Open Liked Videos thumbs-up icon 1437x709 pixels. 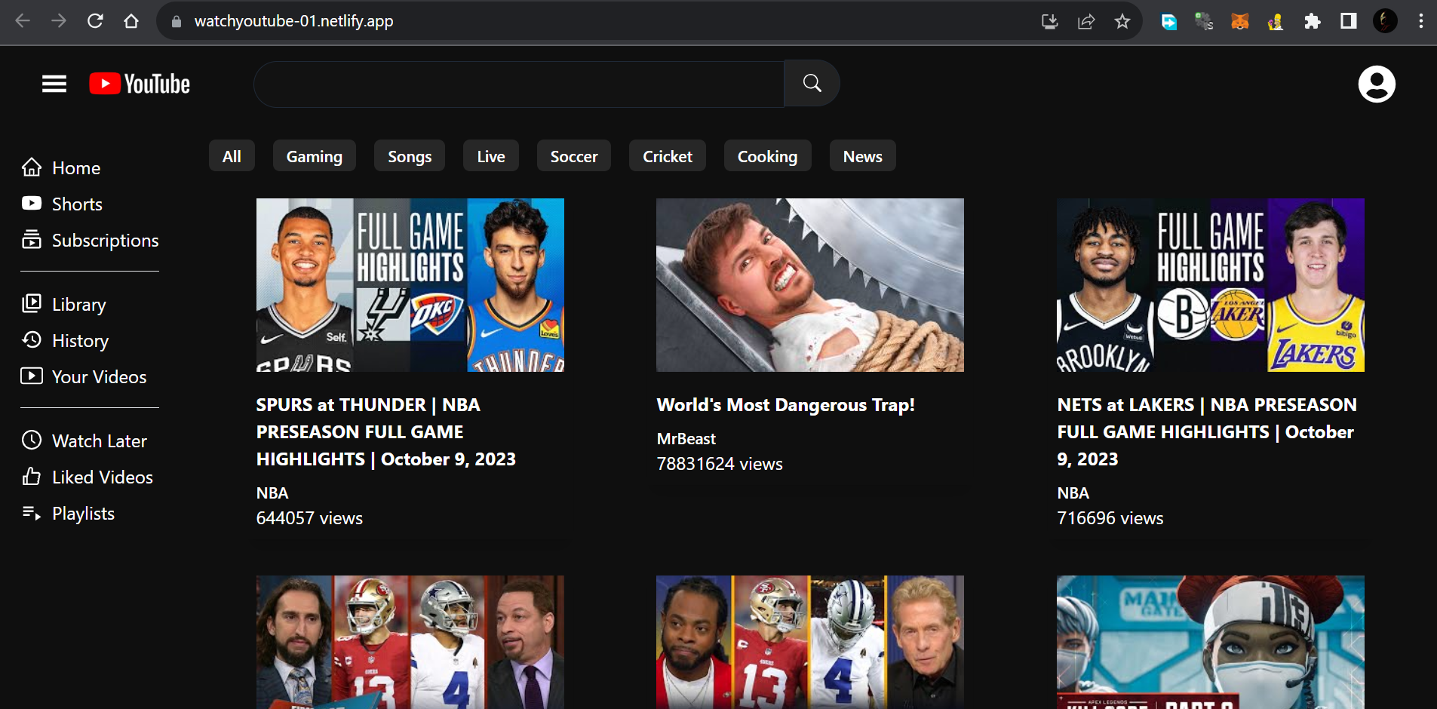coord(32,477)
